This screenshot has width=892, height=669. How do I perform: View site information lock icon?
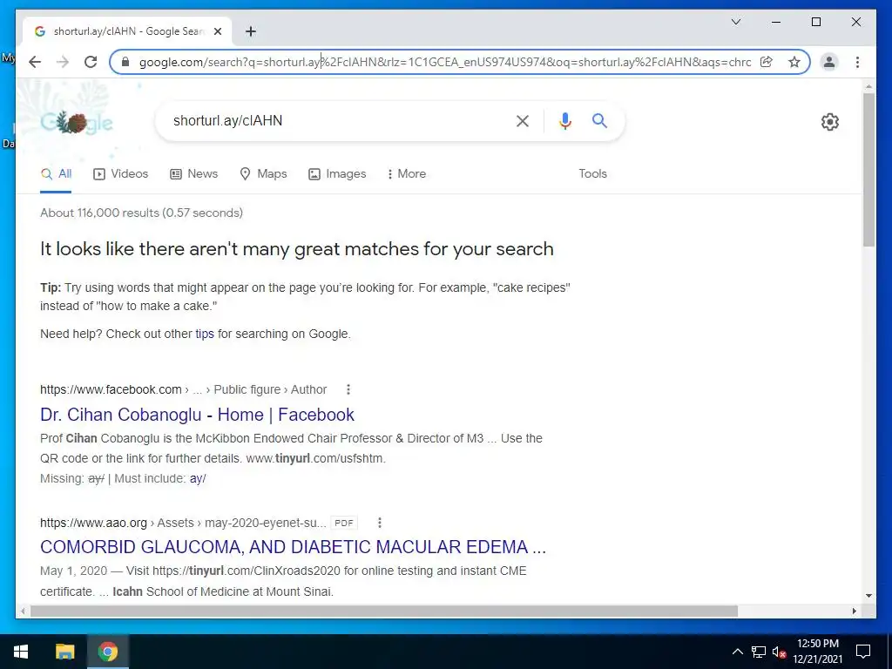[x=125, y=62]
